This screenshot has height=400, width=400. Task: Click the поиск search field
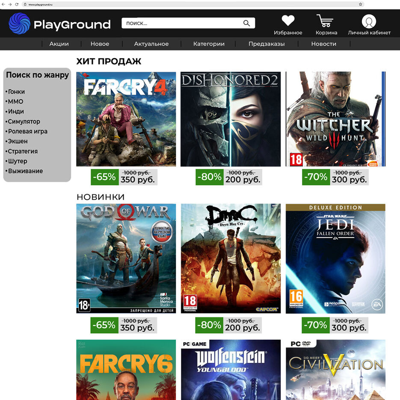[x=188, y=23]
